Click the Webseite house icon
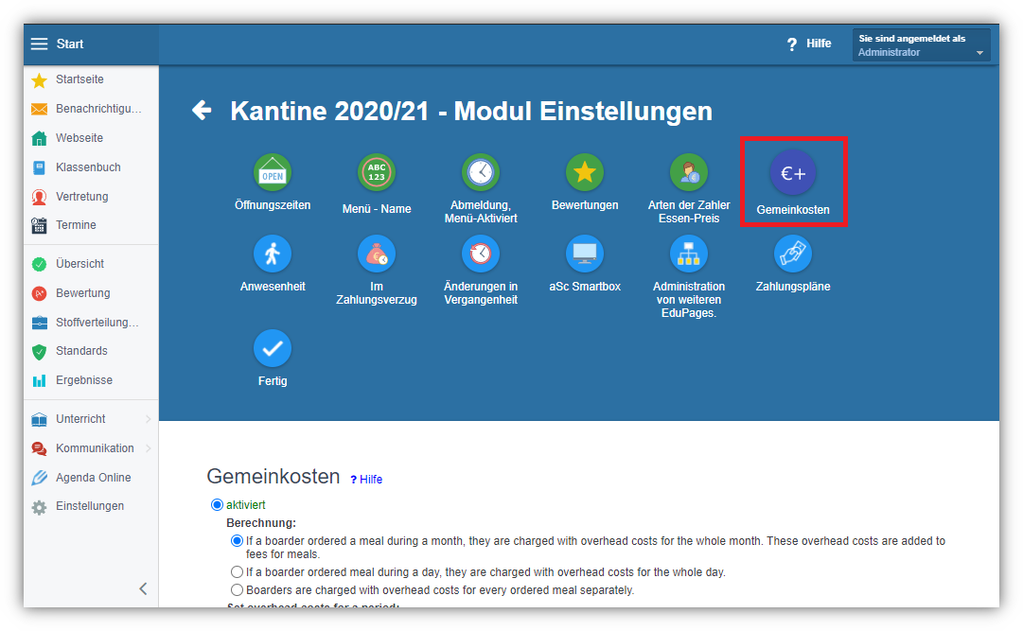Viewport: 1023px width, 631px height. [39, 138]
